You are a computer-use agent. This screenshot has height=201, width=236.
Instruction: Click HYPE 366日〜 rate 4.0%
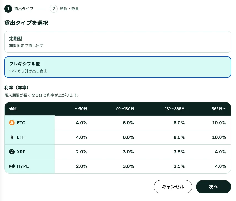tap(220, 166)
